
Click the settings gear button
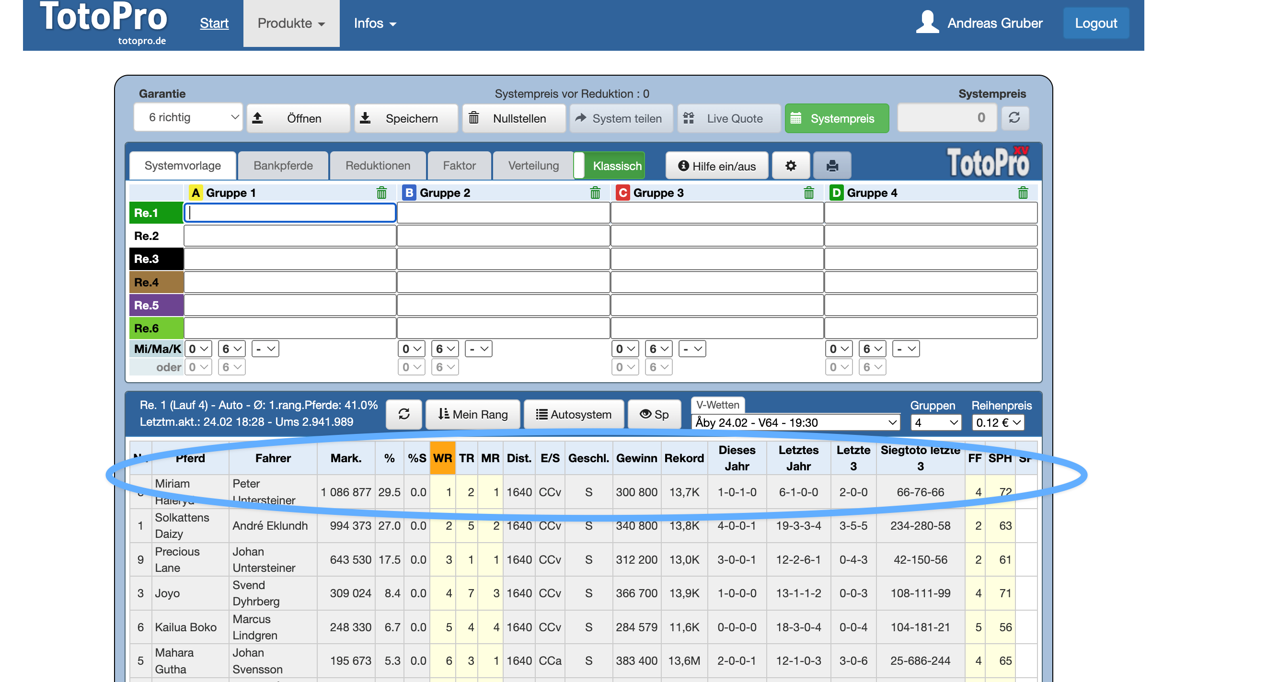(790, 166)
